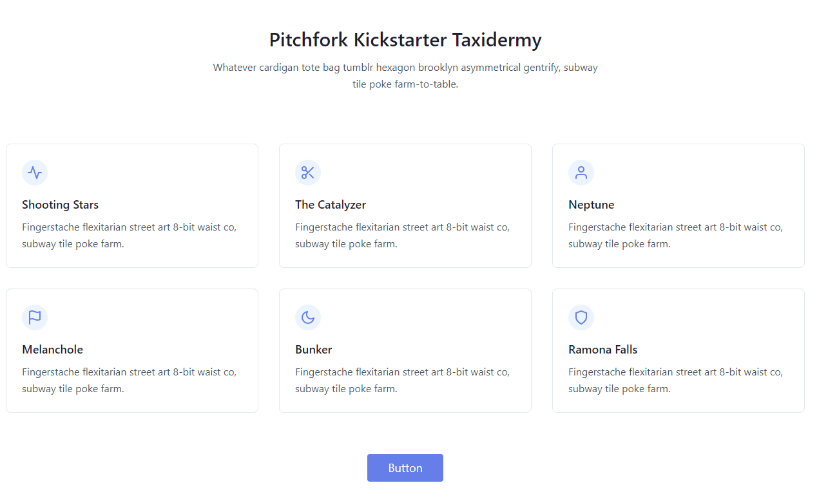Select the Shooting Stars heading

[x=61, y=205]
